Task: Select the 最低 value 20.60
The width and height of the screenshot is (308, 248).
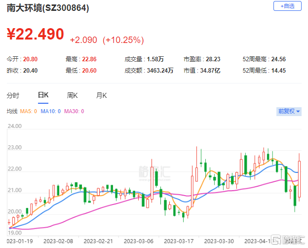Action: (89, 71)
